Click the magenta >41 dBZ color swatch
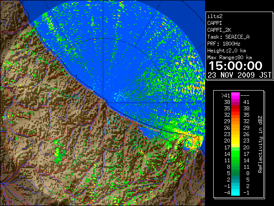 pos(235,95)
